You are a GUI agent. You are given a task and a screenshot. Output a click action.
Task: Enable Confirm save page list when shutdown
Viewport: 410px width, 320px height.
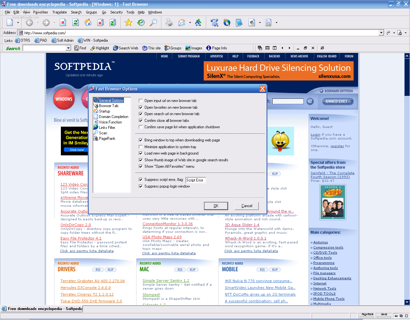[141, 127]
